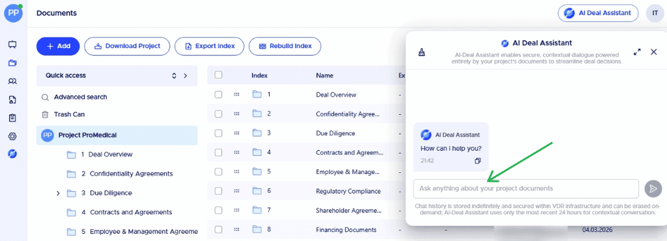Screen dimensions: 667x241
Task: Click the broom clear-chat icon
Action: point(421,53)
